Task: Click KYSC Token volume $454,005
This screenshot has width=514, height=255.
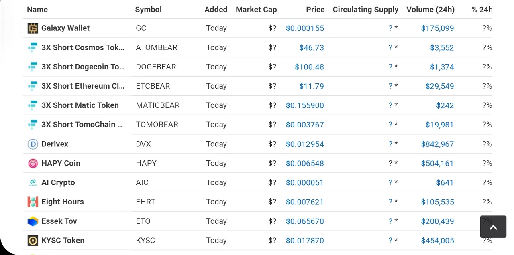Action: pos(437,241)
